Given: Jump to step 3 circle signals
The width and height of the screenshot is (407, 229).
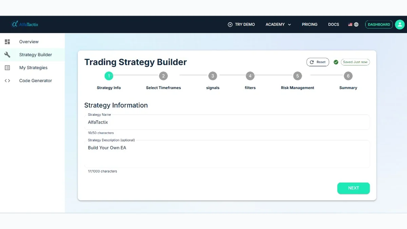Looking at the screenshot, I should [x=213, y=76].
